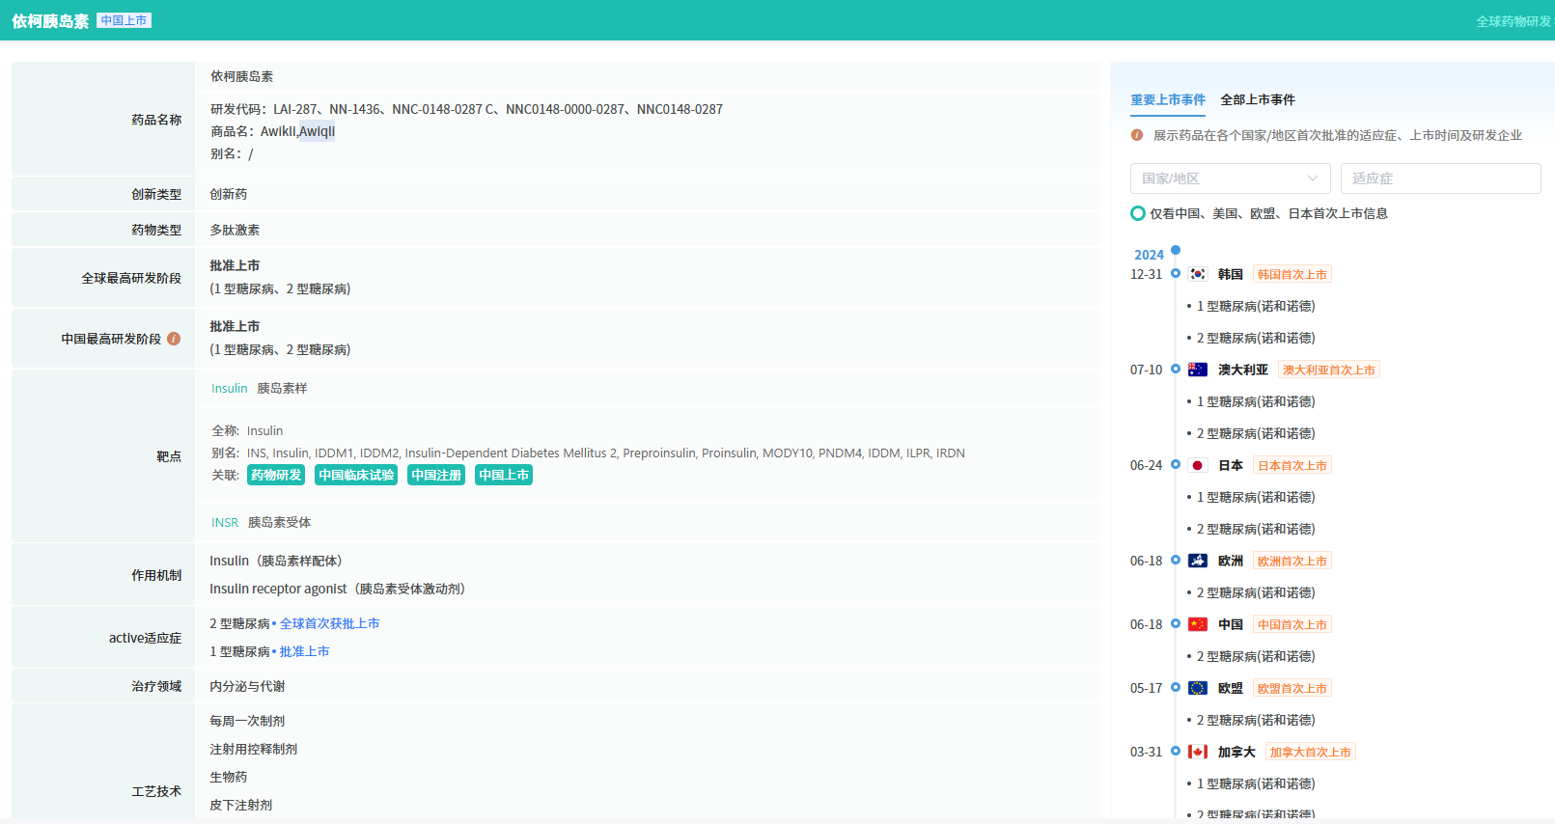The image size is (1555, 824).
Task: Click the Australia flag icon
Action: pos(1197,370)
